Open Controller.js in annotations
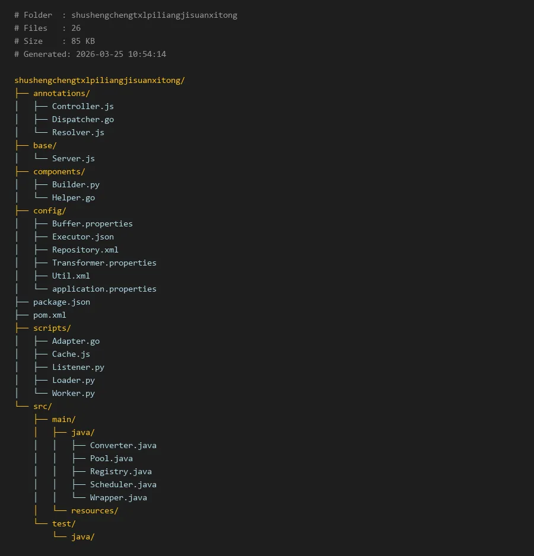Screen dimensions: 534x556 (x=82, y=106)
